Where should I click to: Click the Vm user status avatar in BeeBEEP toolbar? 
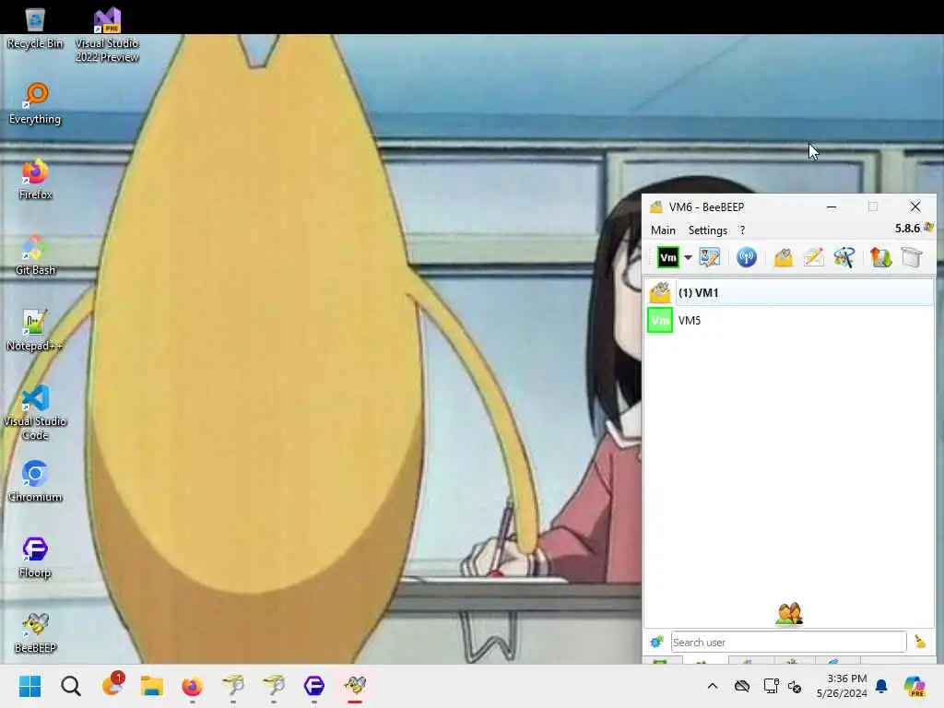667,258
